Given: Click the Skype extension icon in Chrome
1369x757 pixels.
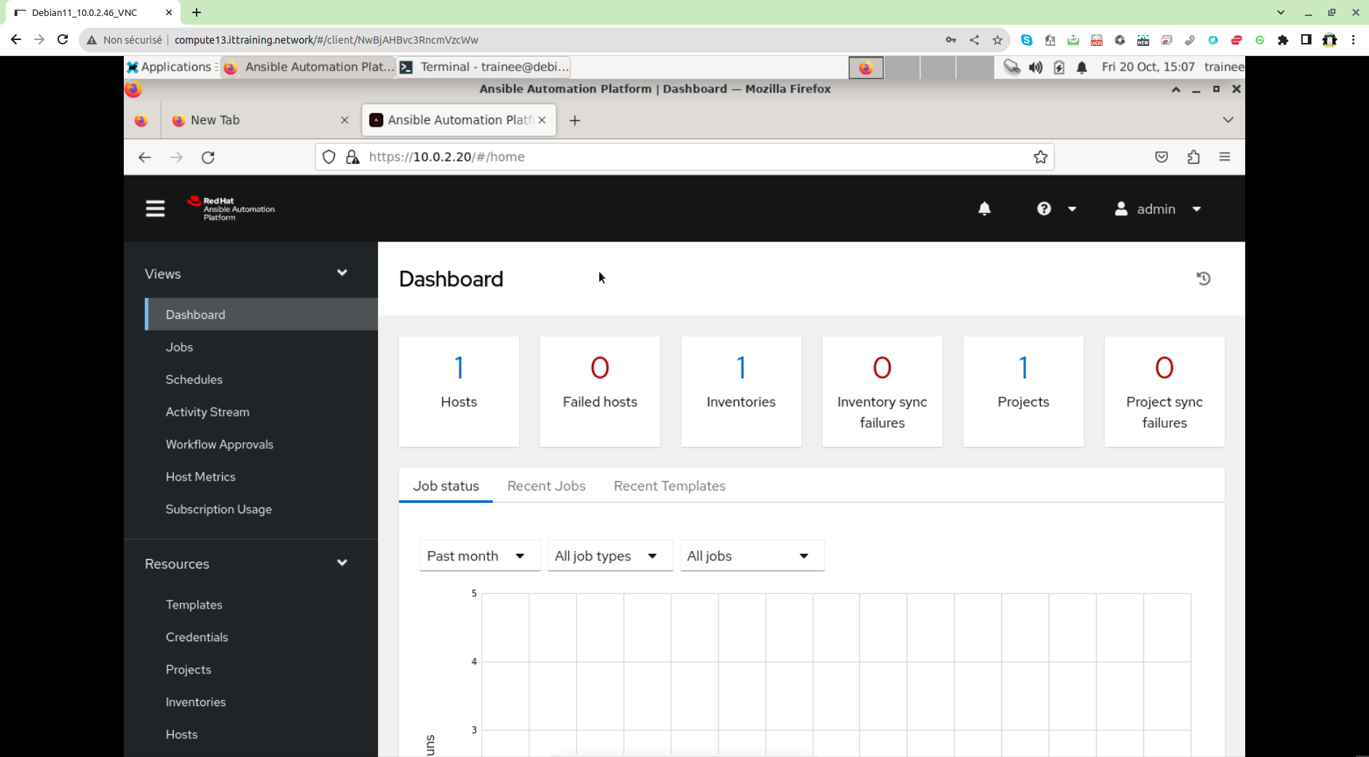Looking at the screenshot, I should coord(1027,40).
